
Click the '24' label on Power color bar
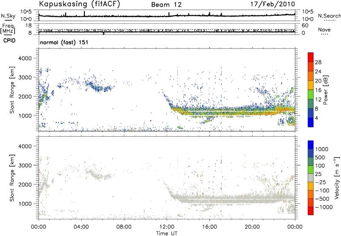coord(318,72)
